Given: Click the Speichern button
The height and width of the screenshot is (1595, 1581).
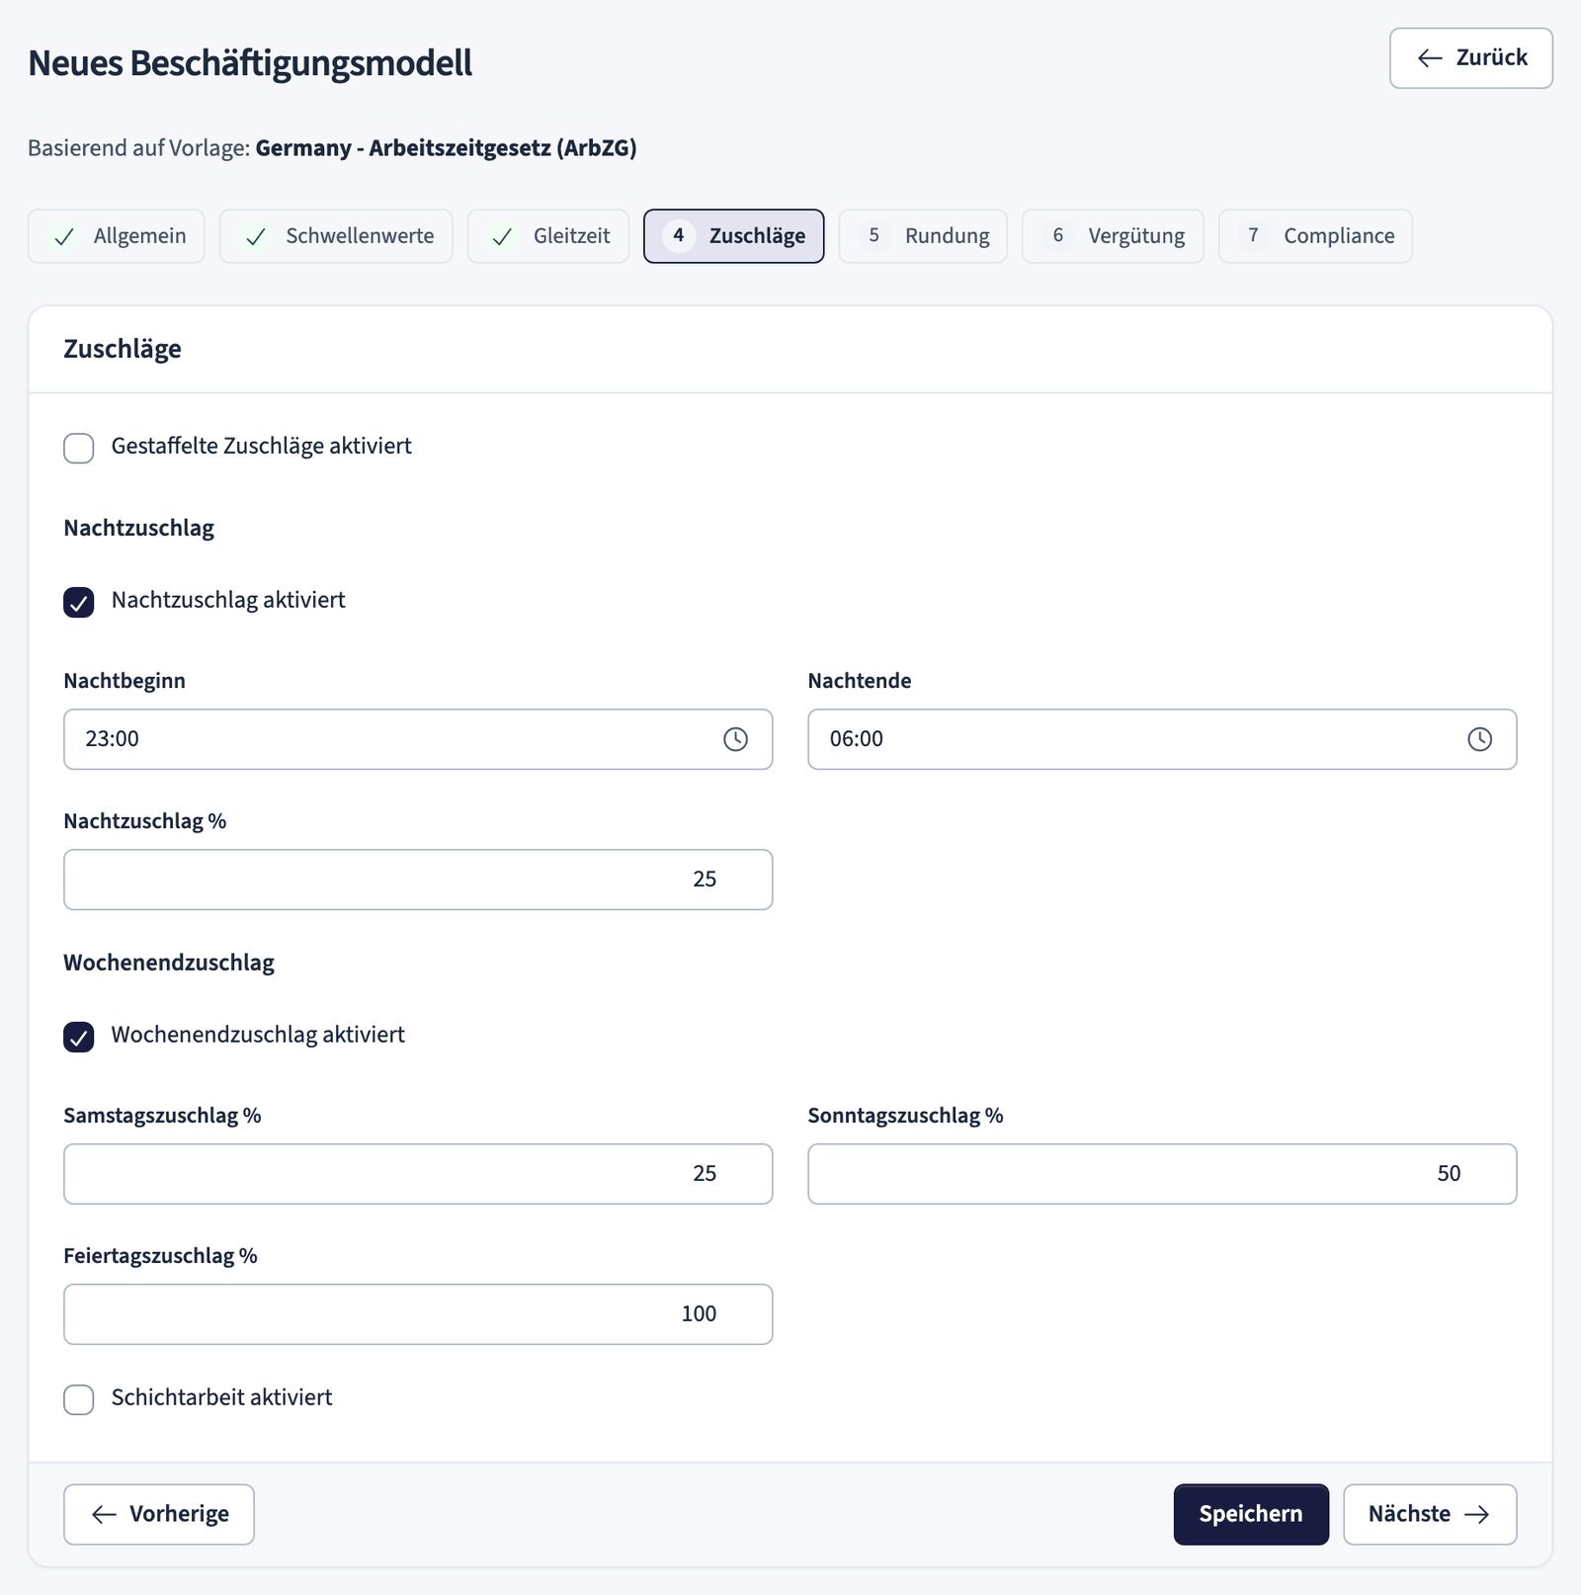Looking at the screenshot, I should click(x=1251, y=1514).
